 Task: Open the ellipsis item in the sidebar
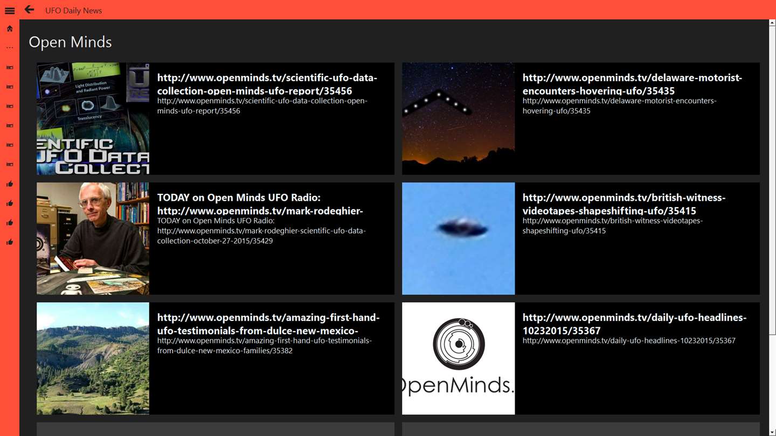10,48
